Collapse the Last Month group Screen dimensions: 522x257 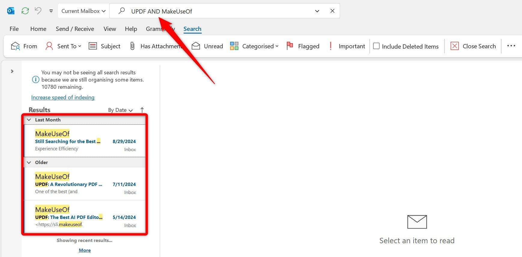coord(29,120)
